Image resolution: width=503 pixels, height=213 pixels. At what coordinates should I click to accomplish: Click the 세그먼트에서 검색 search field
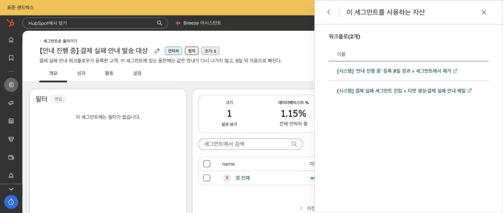[250, 144]
